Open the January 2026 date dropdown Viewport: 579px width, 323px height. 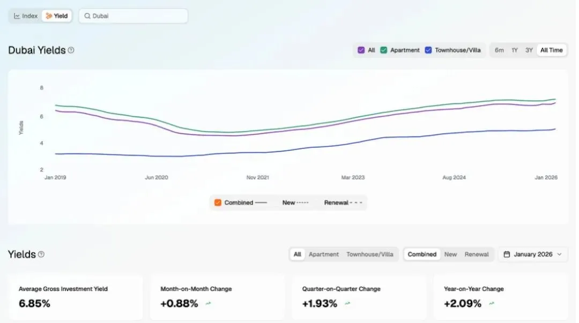click(x=533, y=254)
